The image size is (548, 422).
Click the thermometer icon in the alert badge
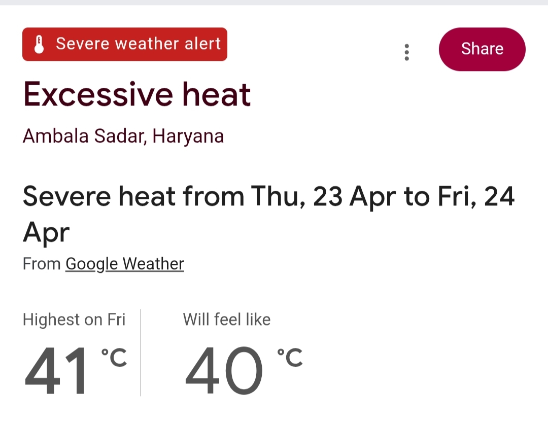click(40, 44)
